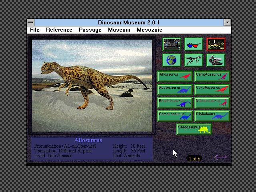Viewport: 256px width, 192px height.
Task: Click the purple back arrow
Action: click(220, 157)
